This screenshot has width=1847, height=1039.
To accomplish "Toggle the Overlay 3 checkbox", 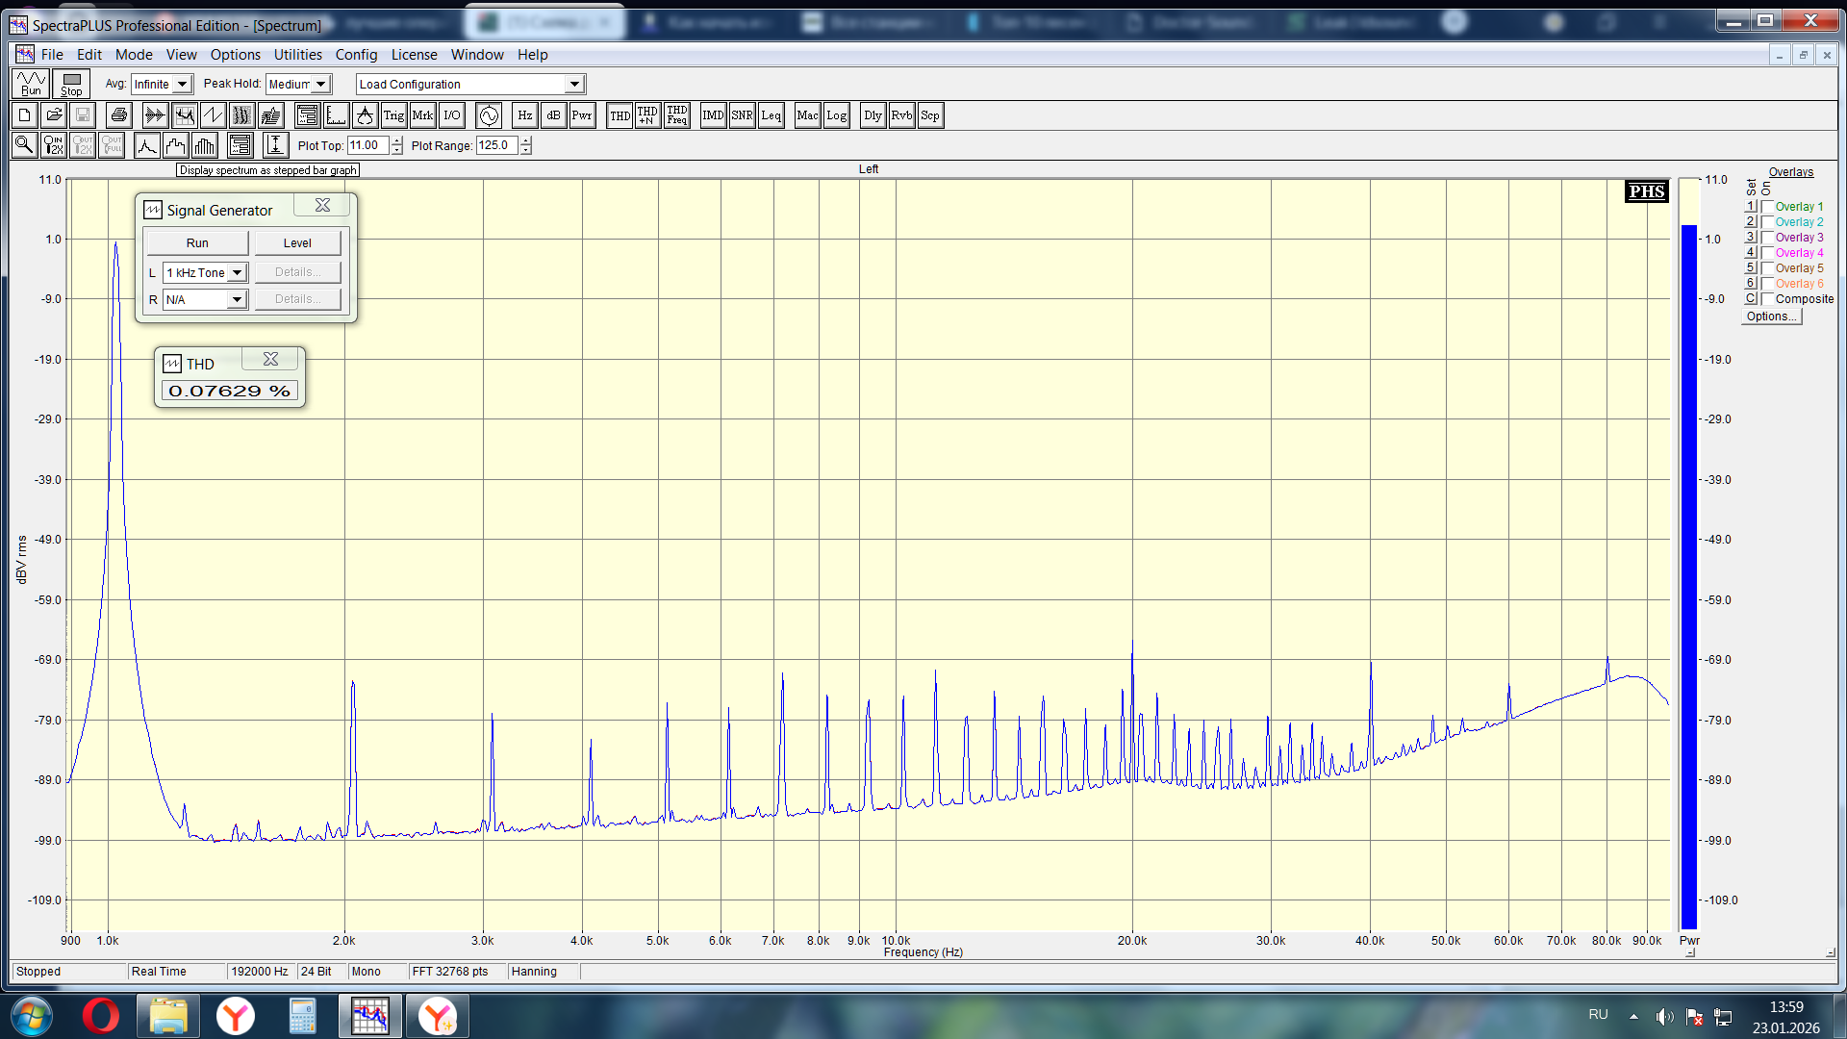I will click(x=1767, y=238).
